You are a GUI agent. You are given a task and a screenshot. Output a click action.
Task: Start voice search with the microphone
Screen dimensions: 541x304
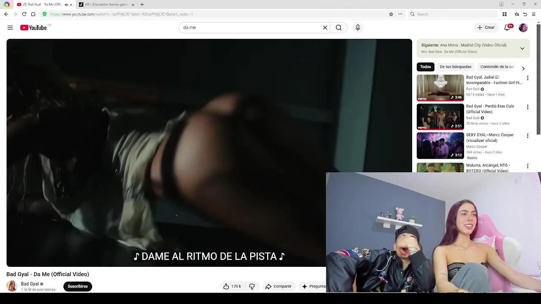358,27
